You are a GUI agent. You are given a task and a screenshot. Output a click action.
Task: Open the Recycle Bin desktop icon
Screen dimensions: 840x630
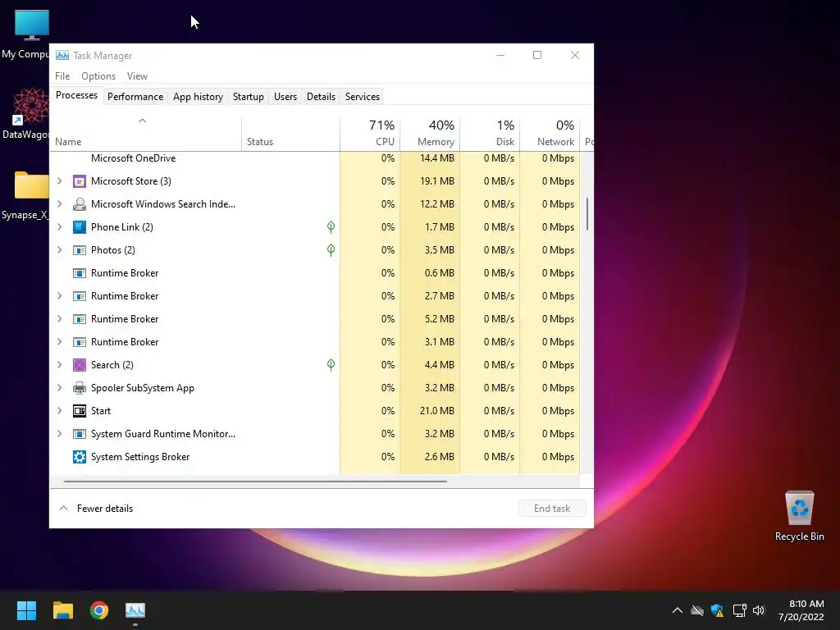coord(799,515)
